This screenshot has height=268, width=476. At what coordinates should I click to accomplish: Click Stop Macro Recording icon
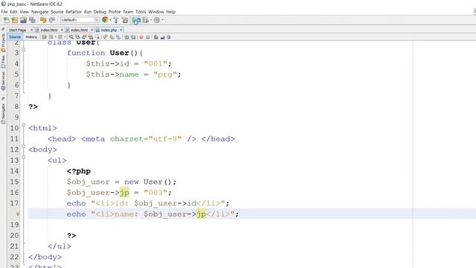pyautogui.click(x=148, y=37)
